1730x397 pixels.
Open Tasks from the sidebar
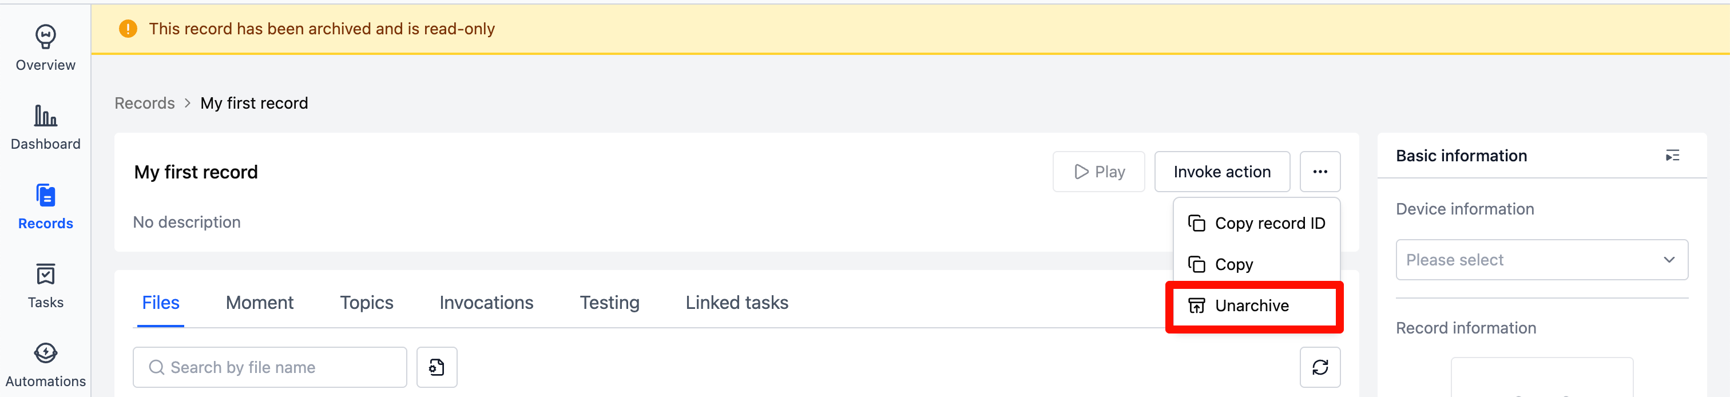tap(45, 284)
